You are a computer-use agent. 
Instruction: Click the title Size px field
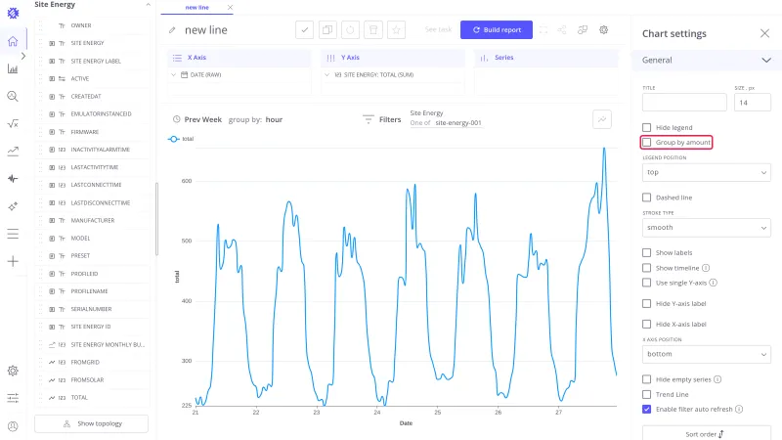(752, 103)
